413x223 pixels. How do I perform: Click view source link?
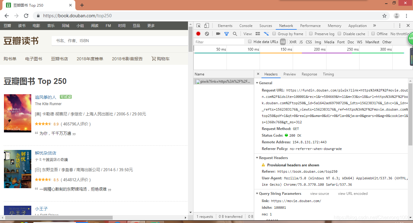pyautogui.click(x=319, y=194)
